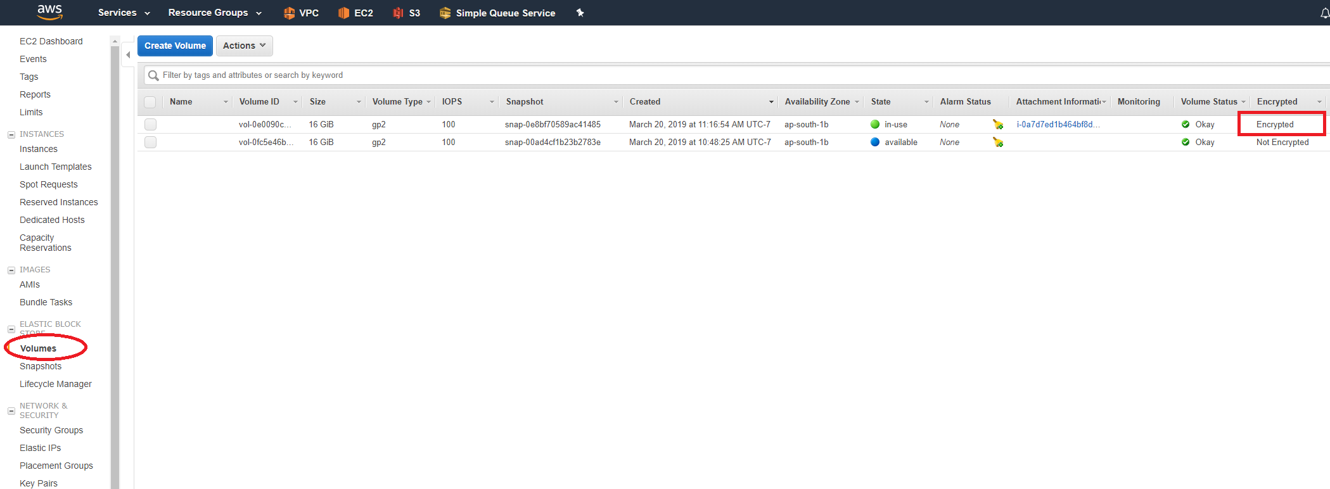
Task: Click blue available state indicator
Action: (x=875, y=142)
